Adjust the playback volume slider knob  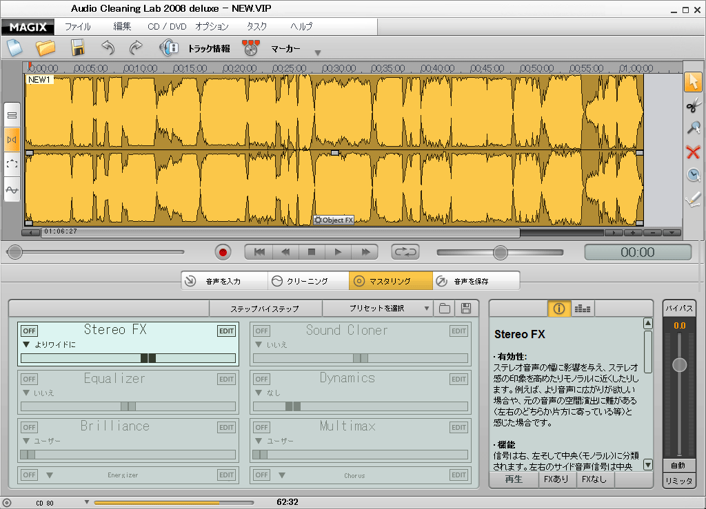501,253
